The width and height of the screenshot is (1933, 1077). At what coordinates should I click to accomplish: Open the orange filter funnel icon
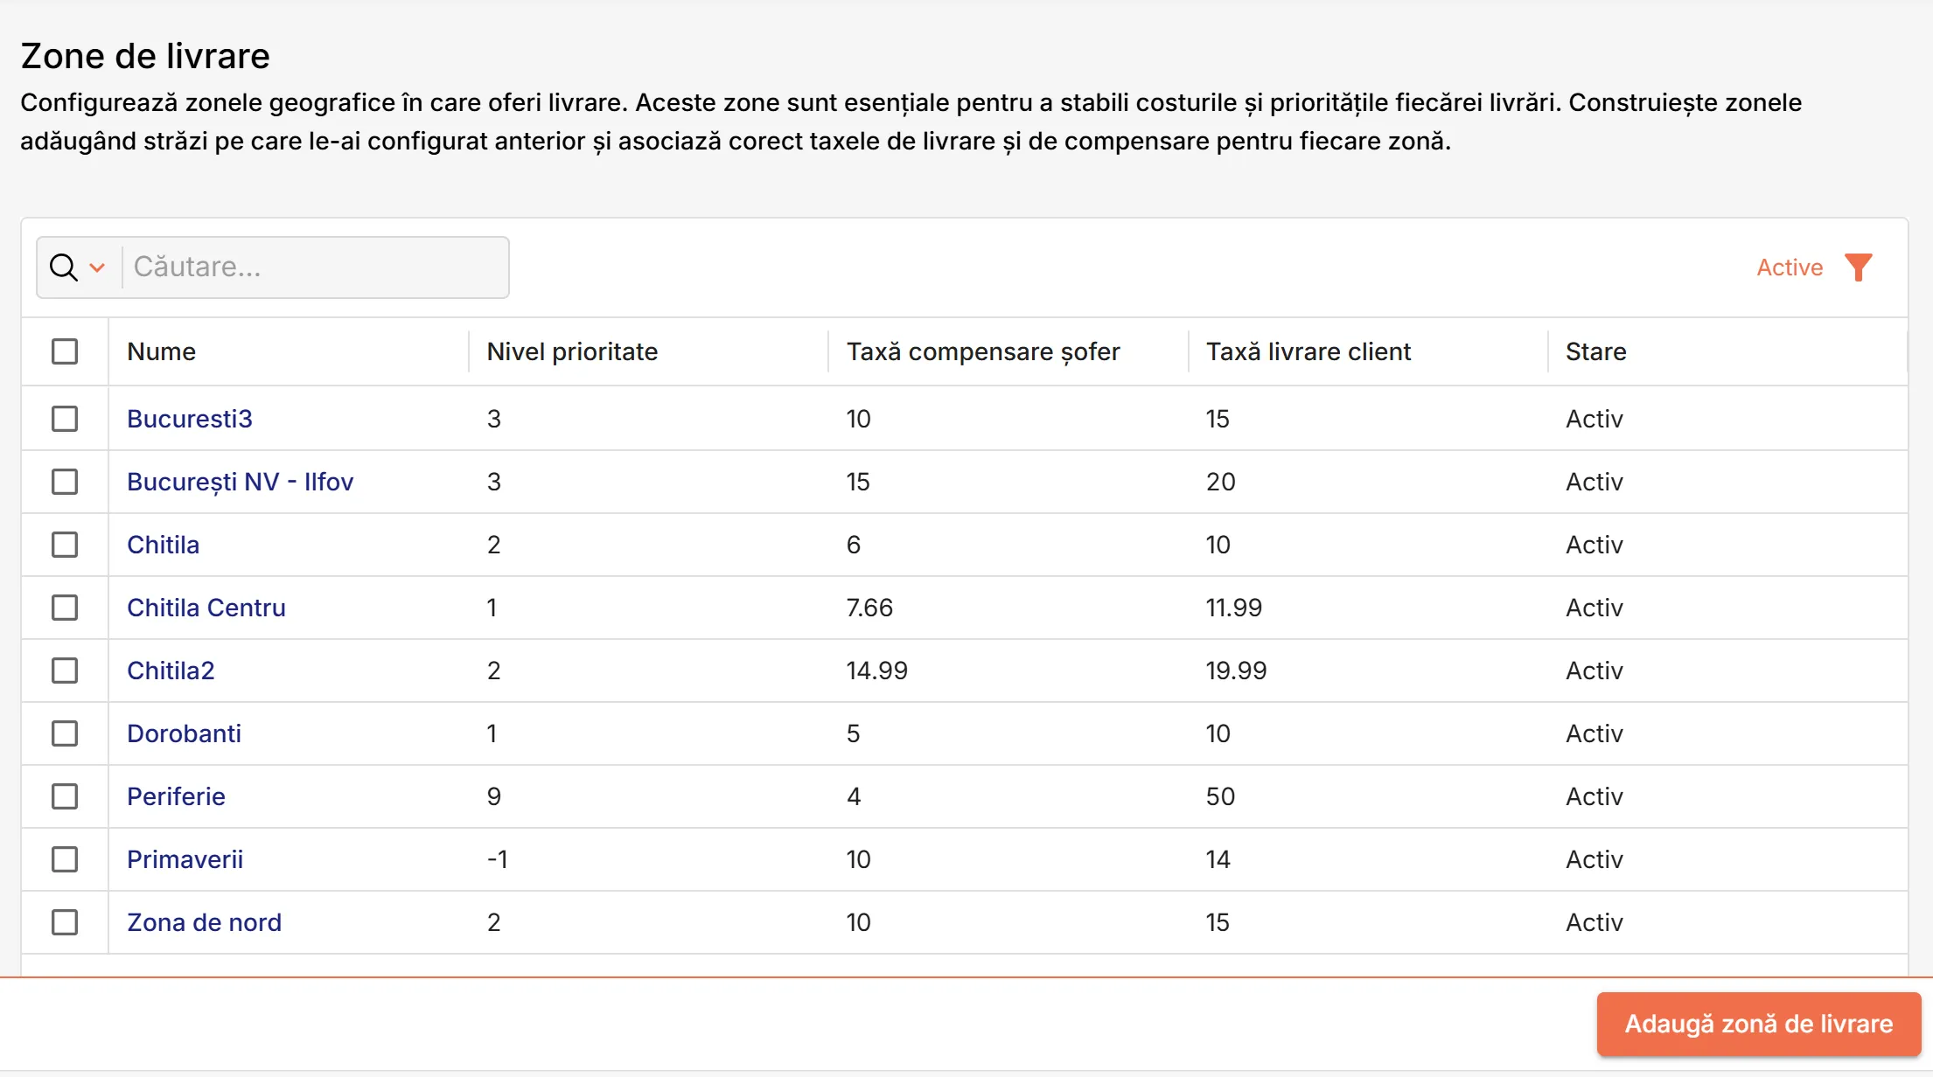click(x=1858, y=268)
